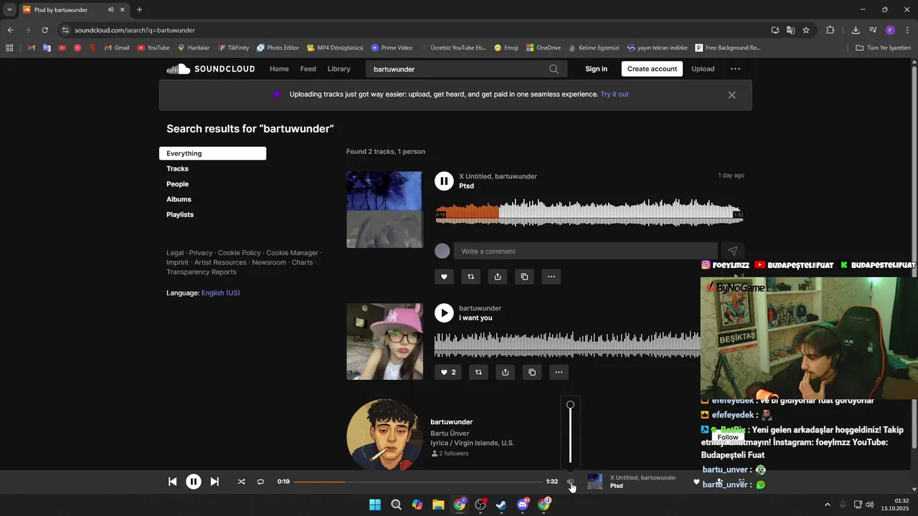Like the Ptsd track
Screen dimensions: 918x516
point(444,277)
